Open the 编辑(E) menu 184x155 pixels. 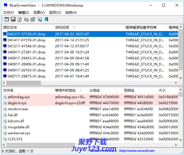coord(24,13)
